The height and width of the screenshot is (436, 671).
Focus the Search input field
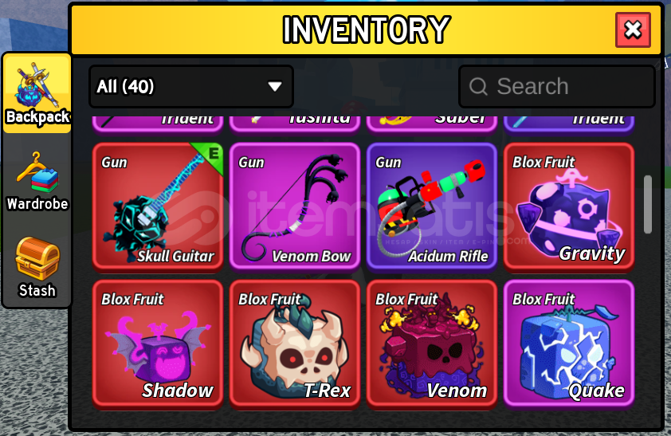click(557, 86)
